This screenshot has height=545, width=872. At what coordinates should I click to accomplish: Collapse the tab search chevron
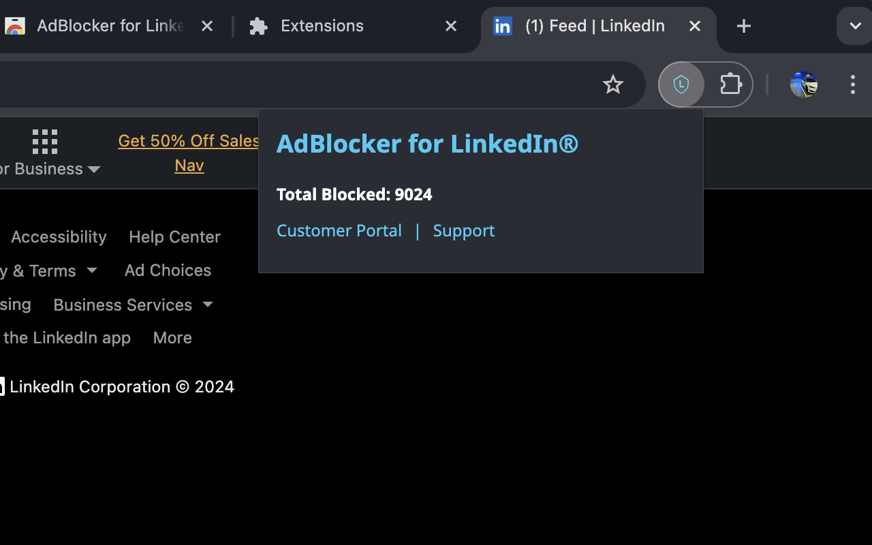tap(854, 26)
